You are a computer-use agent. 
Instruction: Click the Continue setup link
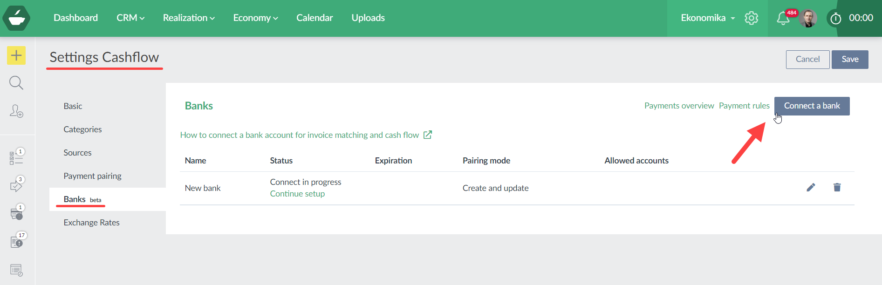pyautogui.click(x=297, y=194)
